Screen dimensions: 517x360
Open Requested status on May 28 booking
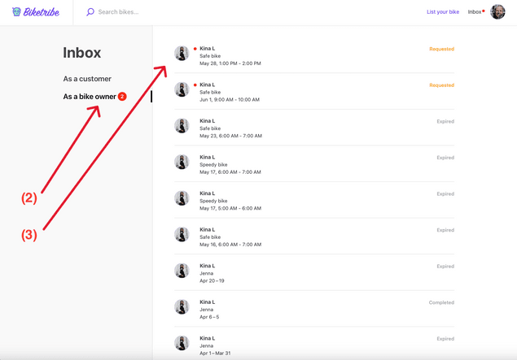click(x=441, y=49)
